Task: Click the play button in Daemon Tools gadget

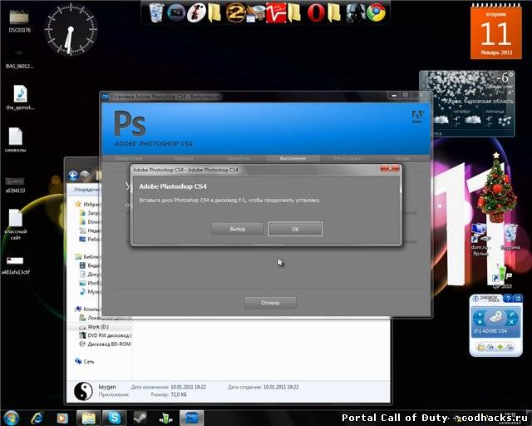Action: pos(480,315)
